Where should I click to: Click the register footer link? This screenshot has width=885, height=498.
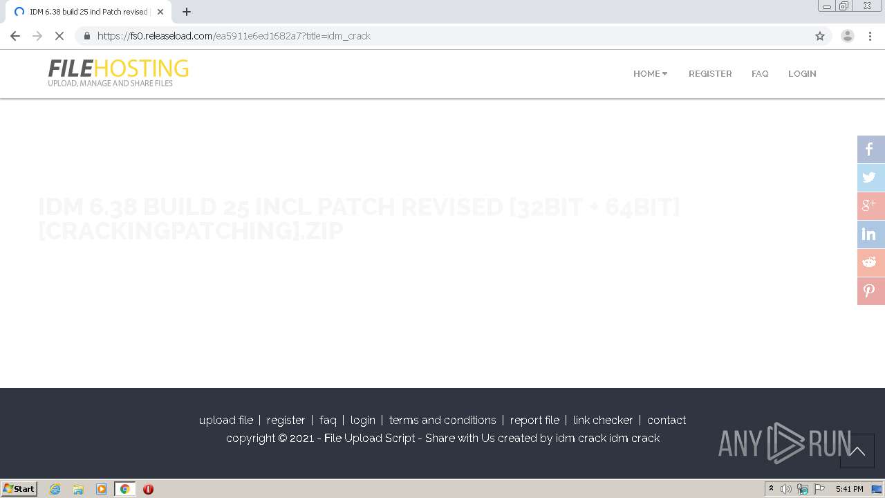[x=286, y=420]
